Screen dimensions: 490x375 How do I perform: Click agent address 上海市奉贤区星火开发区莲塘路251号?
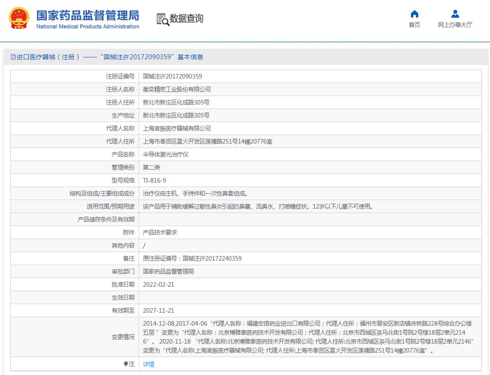207,142
